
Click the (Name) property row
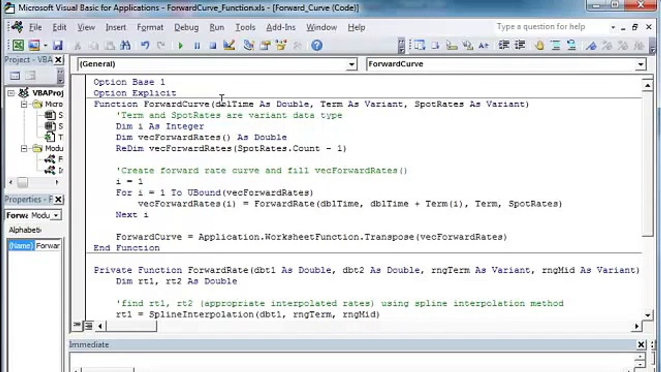34,245
